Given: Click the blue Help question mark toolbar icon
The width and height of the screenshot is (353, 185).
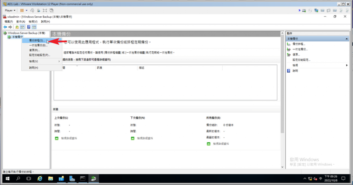Looking at the screenshot, I should 29,27.
